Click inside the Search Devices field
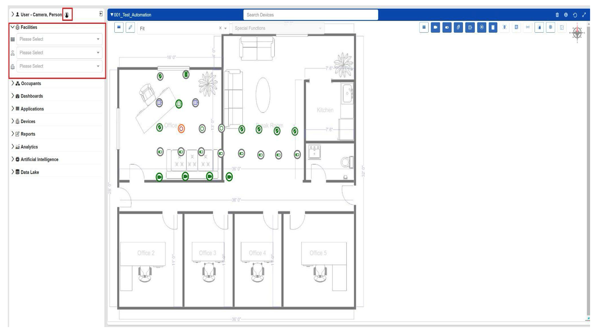The height and width of the screenshot is (336, 605). tap(310, 14)
